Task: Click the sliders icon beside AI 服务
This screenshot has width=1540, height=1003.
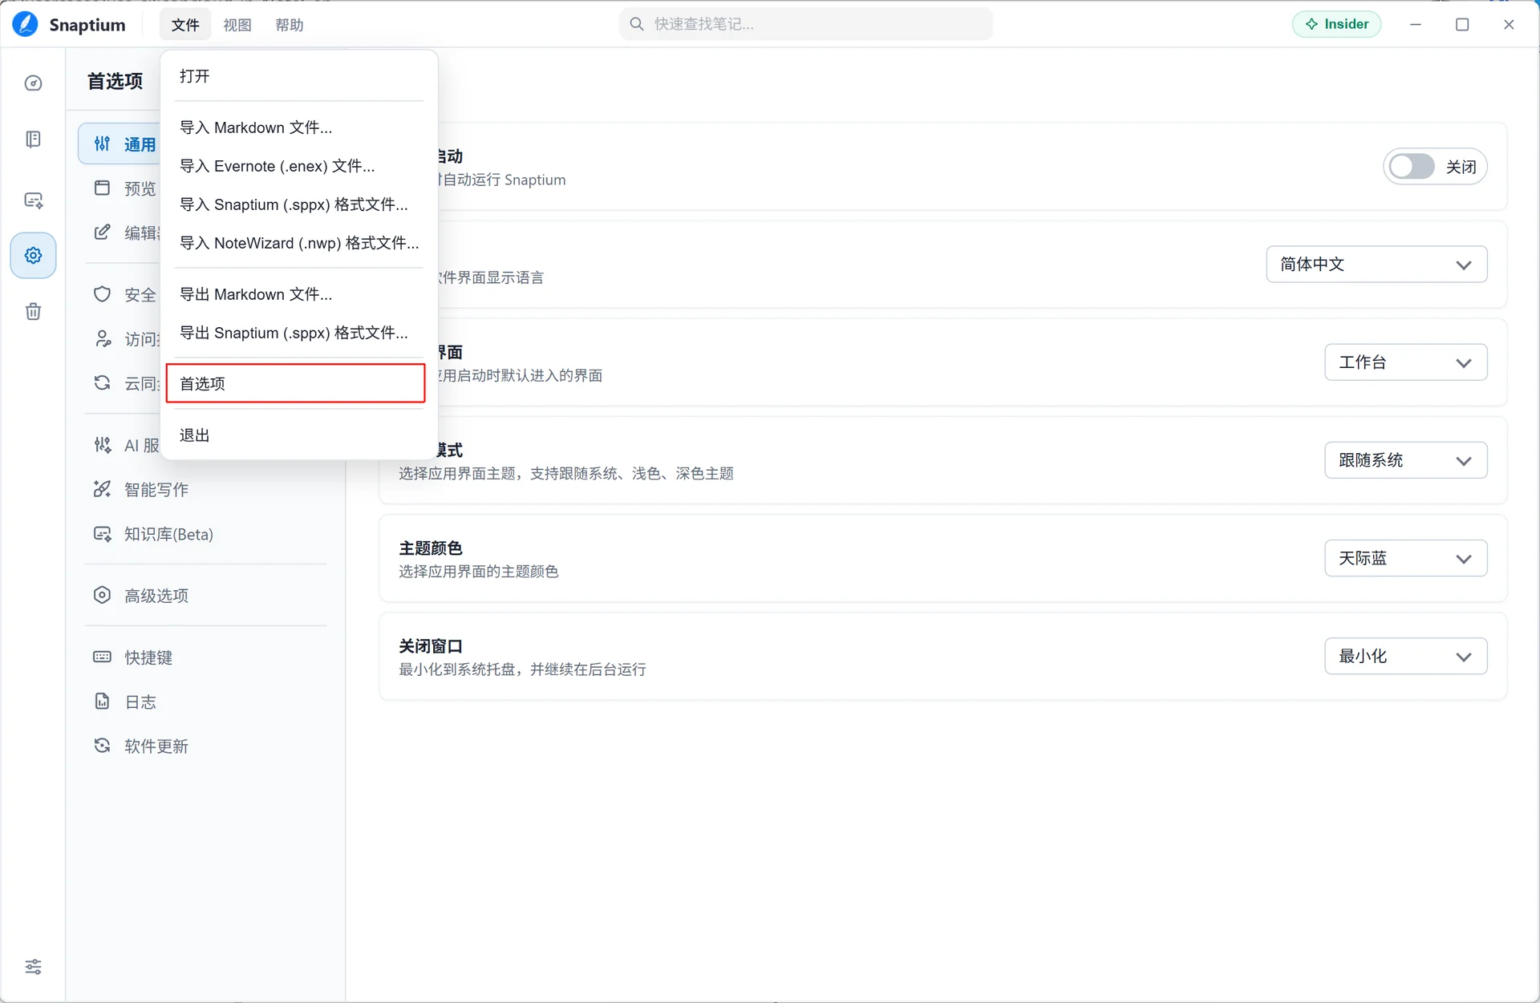Action: pos(102,445)
